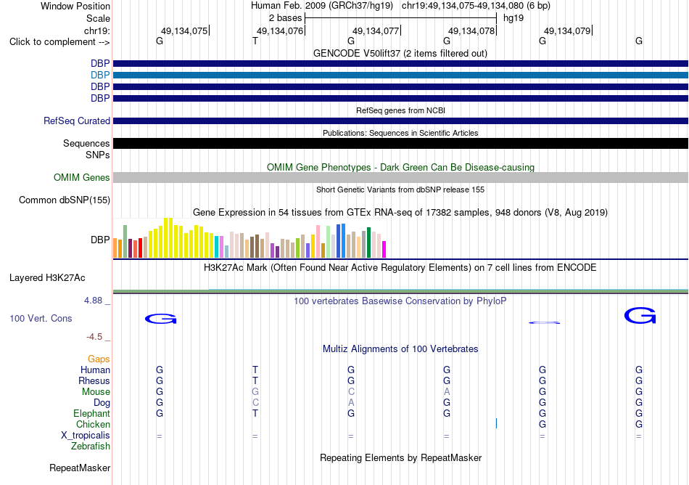
Task: Click the Layered H3K27Ac label
Action: click(47, 278)
